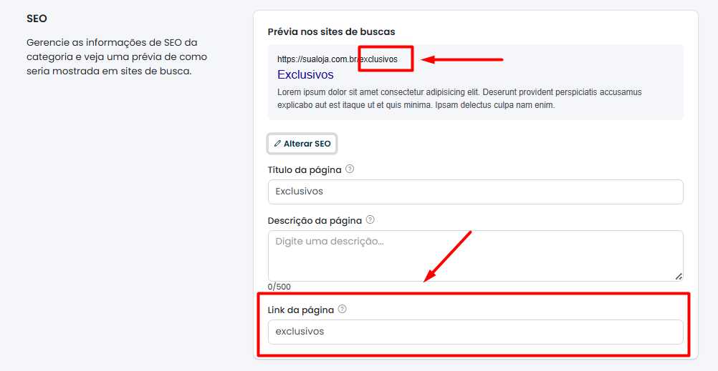The width and height of the screenshot is (718, 371).
Task: Click the Descrição da página label
Action: [315, 221]
